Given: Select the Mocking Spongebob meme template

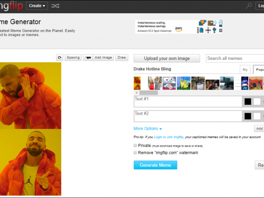Looking at the screenshot, I should click(184, 83).
